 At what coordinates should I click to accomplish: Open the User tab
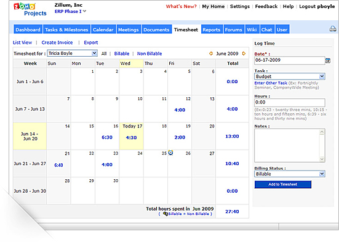pyautogui.click(x=282, y=30)
